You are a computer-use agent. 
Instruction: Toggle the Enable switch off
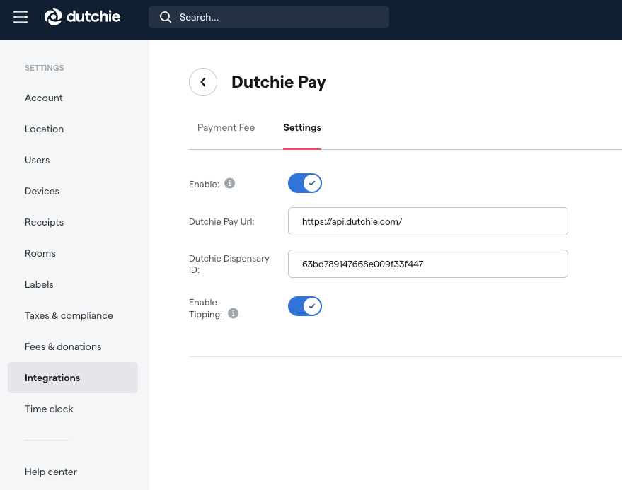[x=305, y=183]
